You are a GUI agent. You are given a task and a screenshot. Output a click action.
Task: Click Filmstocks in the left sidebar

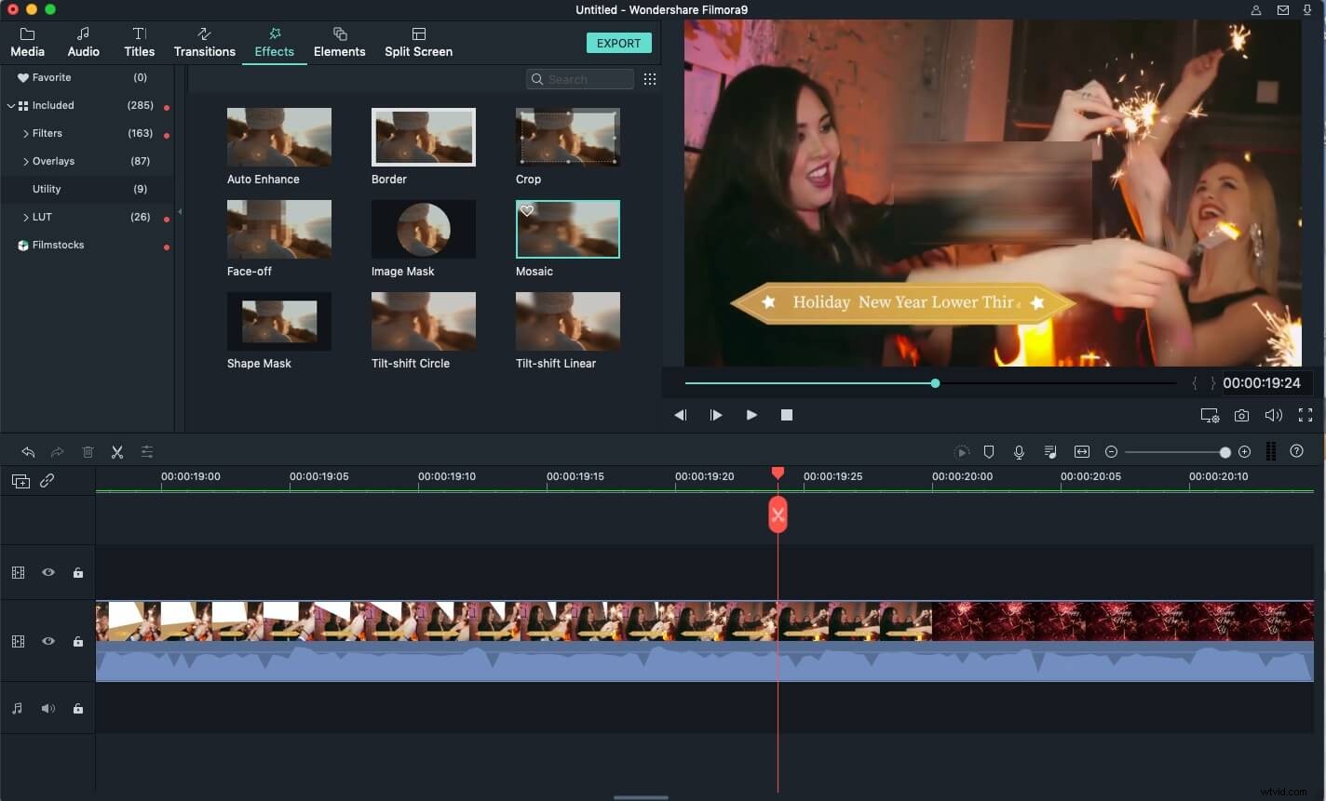click(58, 245)
